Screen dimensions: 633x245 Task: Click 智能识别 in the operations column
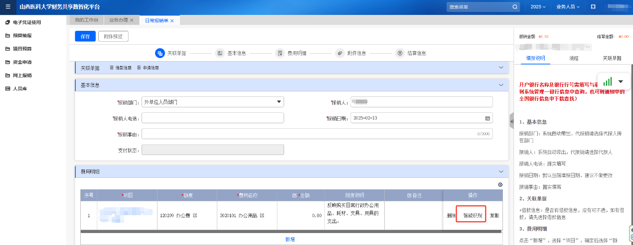473,216
